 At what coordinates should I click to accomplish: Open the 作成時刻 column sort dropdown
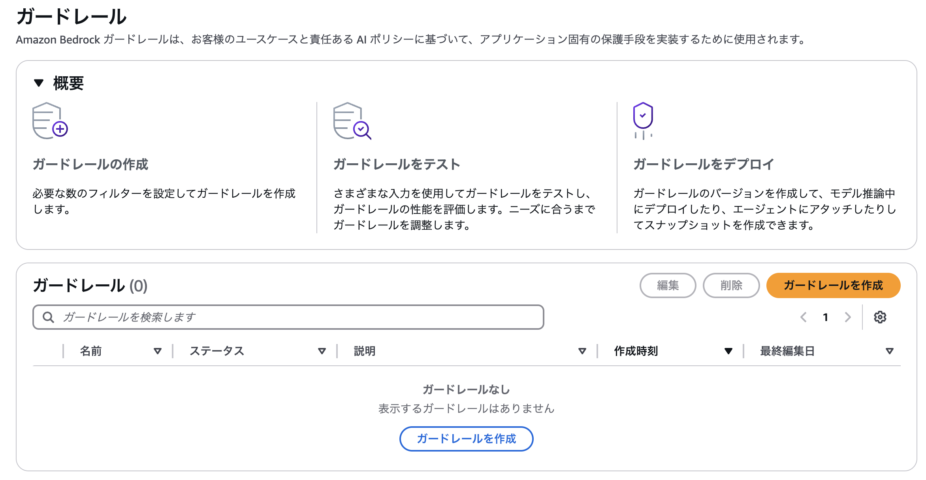[728, 351]
